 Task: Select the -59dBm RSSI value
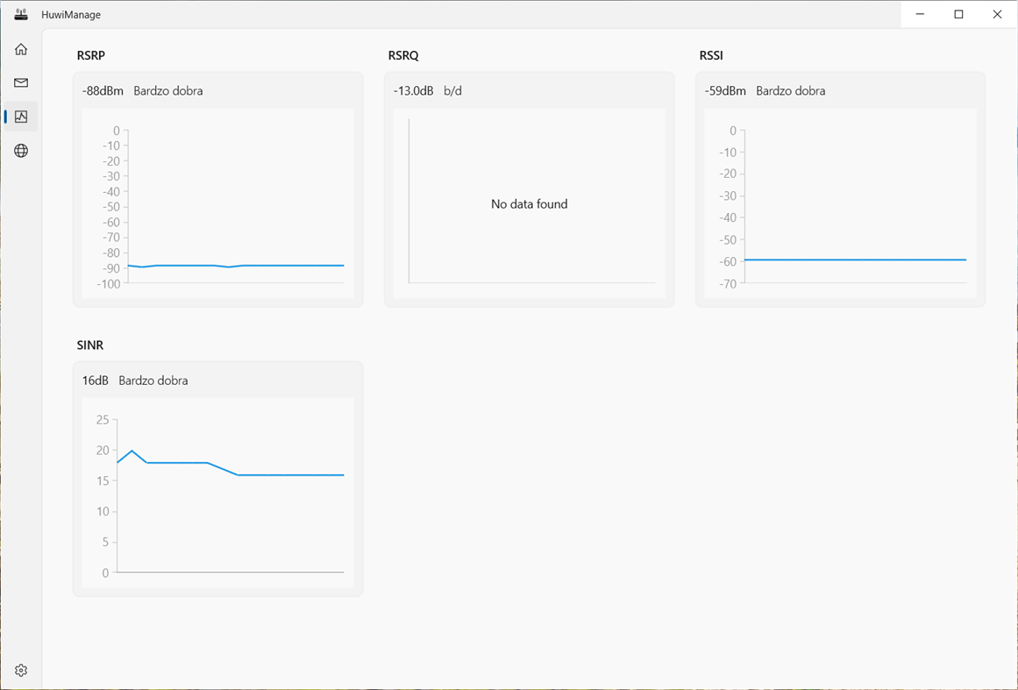(x=725, y=91)
